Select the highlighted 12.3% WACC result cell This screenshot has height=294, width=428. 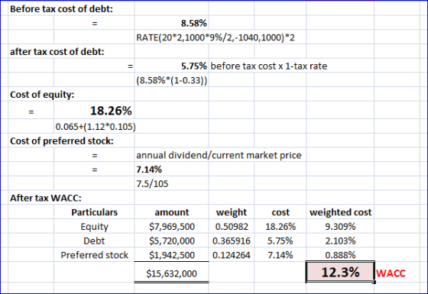click(340, 272)
